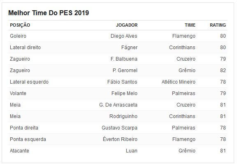Click the JOGADOR column header

tap(127, 25)
